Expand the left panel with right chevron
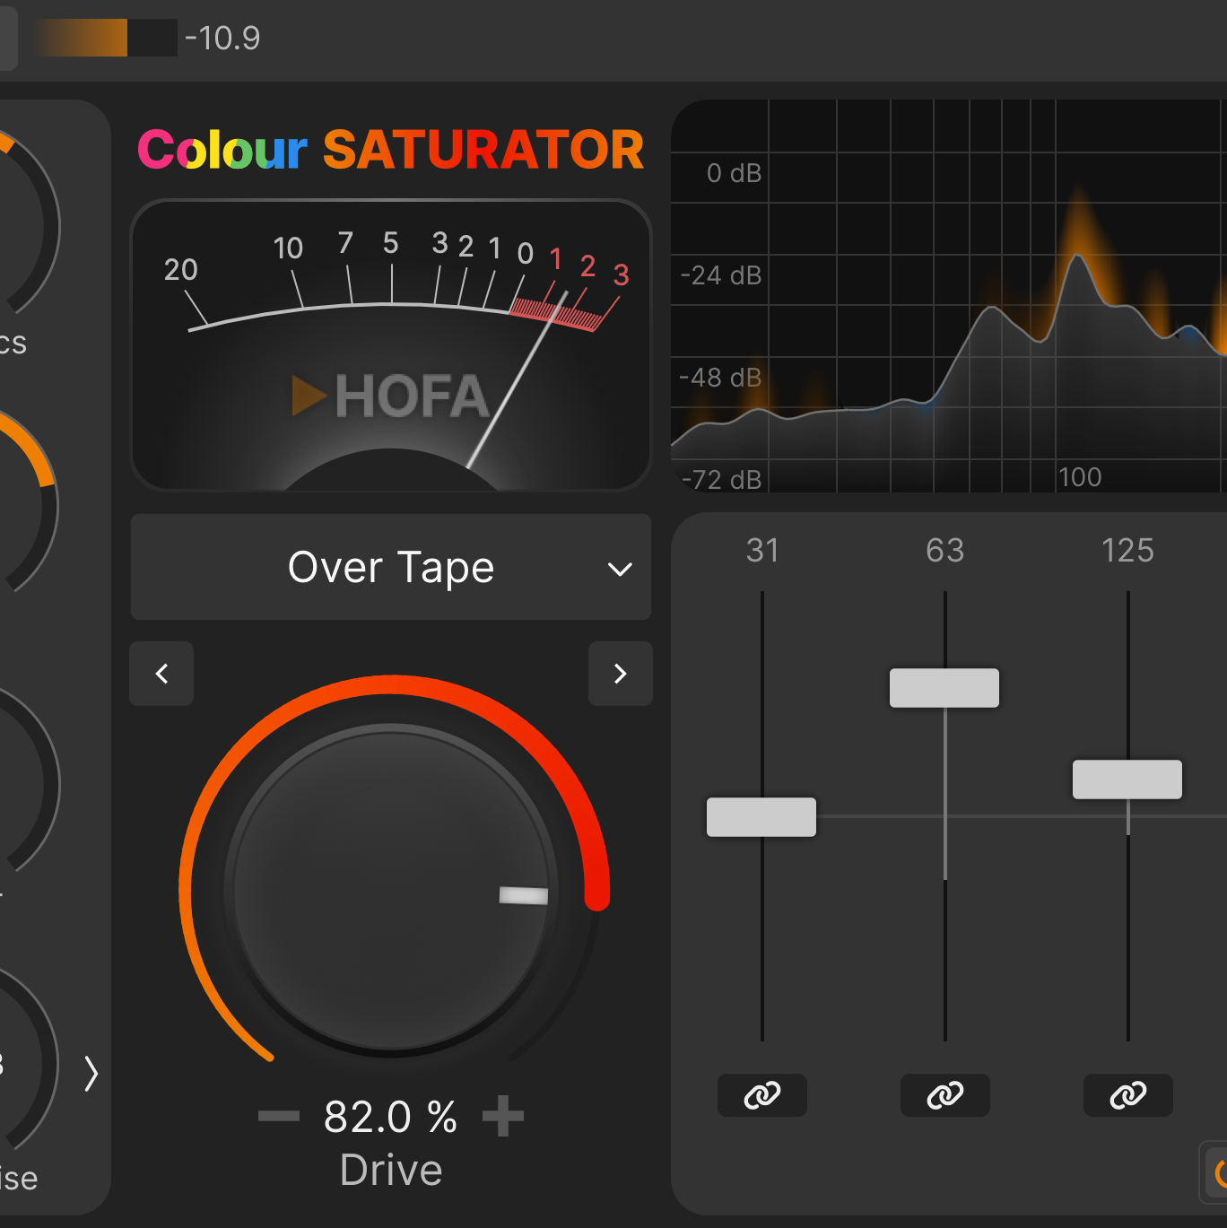 coord(91,1073)
